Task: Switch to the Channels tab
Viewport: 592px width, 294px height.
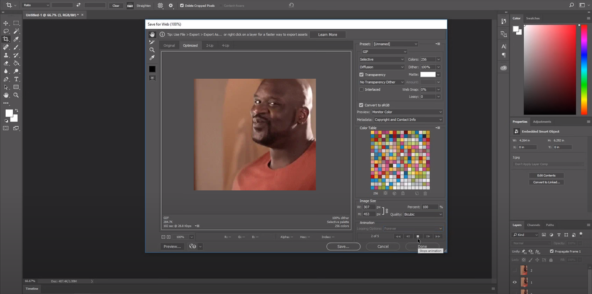Action: [x=534, y=225]
